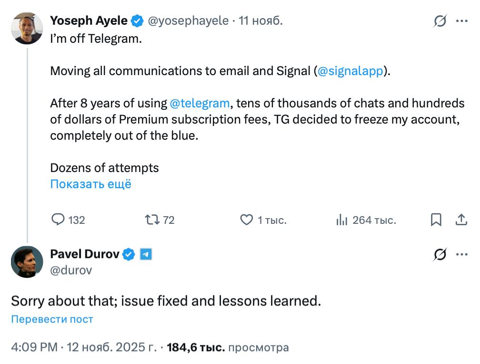This screenshot has height=364, width=480.
Task: Click the "11 нояб." post date
Action: click(261, 21)
